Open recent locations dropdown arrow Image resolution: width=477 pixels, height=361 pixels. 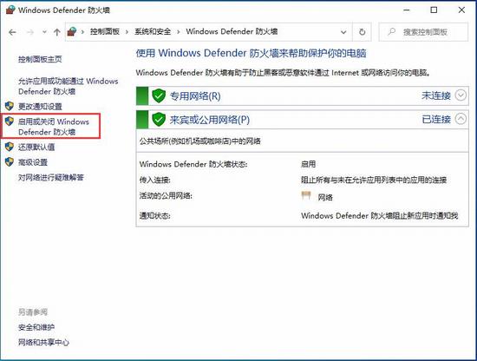click(44, 32)
